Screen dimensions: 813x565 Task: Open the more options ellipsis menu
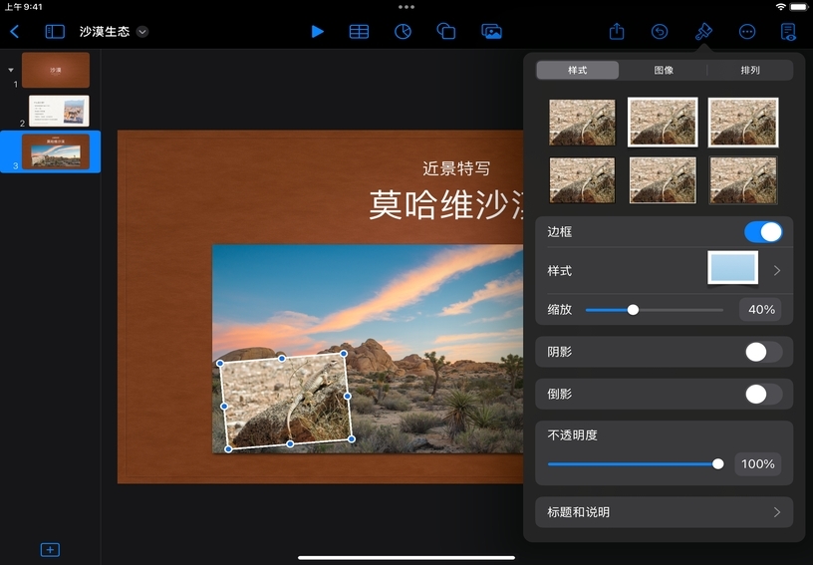(747, 31)
